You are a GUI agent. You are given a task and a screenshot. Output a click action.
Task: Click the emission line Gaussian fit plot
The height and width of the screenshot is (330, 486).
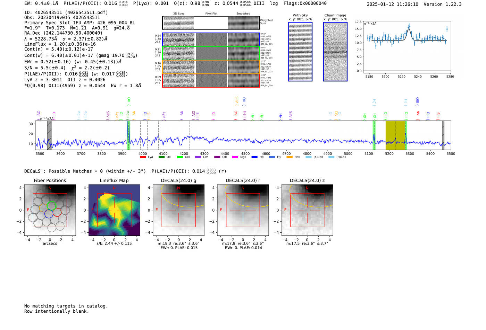click(x=407, y=47)
